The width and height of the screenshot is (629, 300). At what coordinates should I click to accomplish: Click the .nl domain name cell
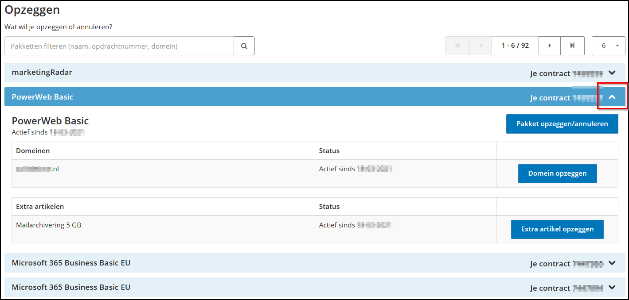click(38, 169)
